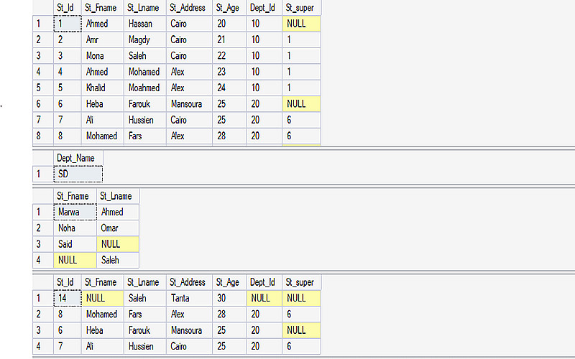This screenshot has height=359, width=575.
Task: Click the Tanta address cell
Action: [x=188, y=298]
